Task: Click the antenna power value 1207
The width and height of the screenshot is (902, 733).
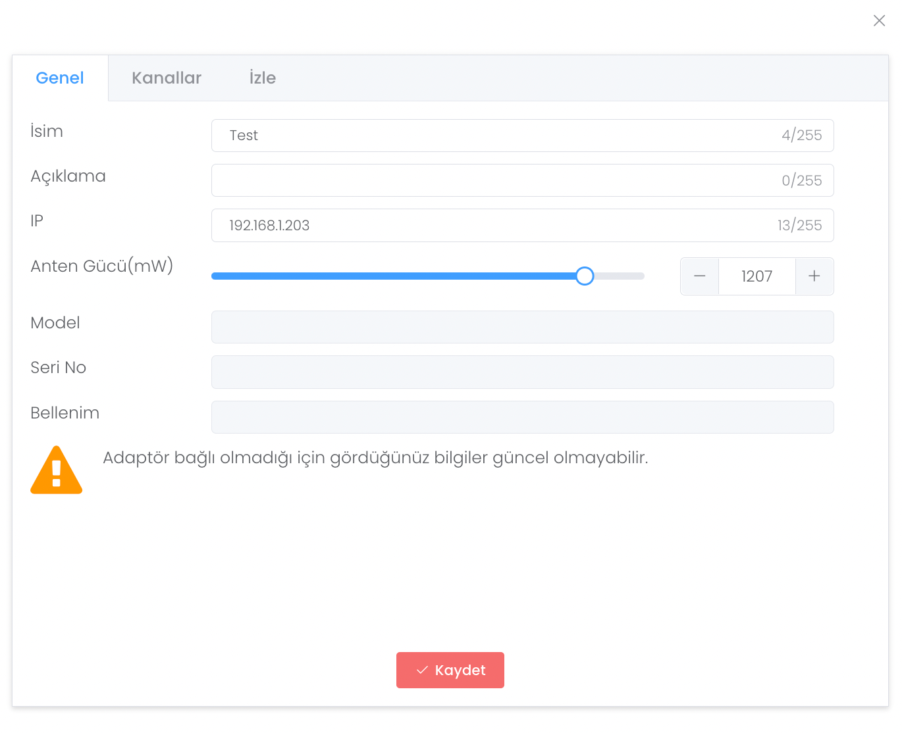Action: 756,276
